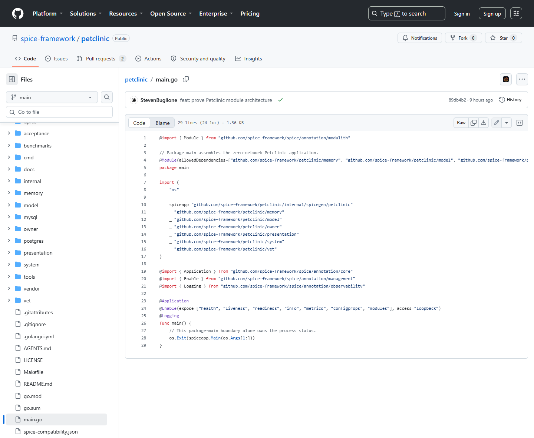Open the Resources menu
Image resolution: width=534 pixels, height=438 pixels.
(126, 13)
